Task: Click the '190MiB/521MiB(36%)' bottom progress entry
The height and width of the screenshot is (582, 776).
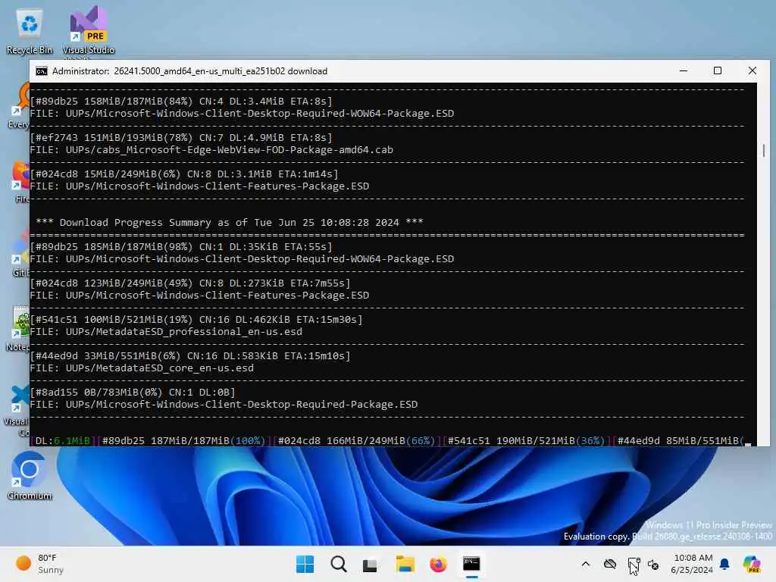Action: tap(550, 441)
